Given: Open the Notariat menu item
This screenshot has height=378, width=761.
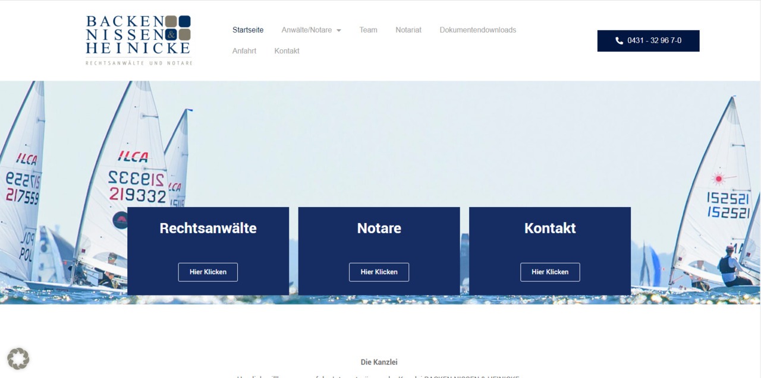Looking at the screenshot, I should 408,30.
